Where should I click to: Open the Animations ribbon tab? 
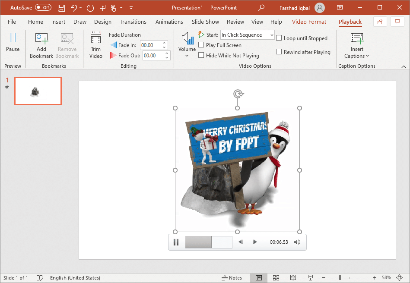[169, 22]
